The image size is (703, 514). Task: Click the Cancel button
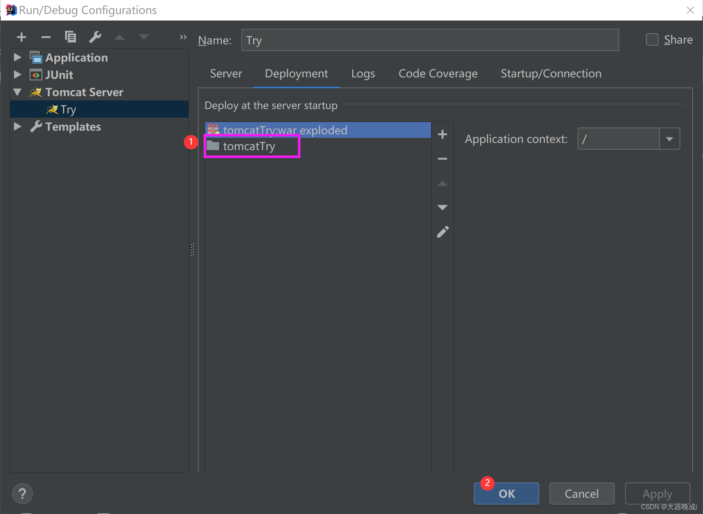tap(581, 493)
